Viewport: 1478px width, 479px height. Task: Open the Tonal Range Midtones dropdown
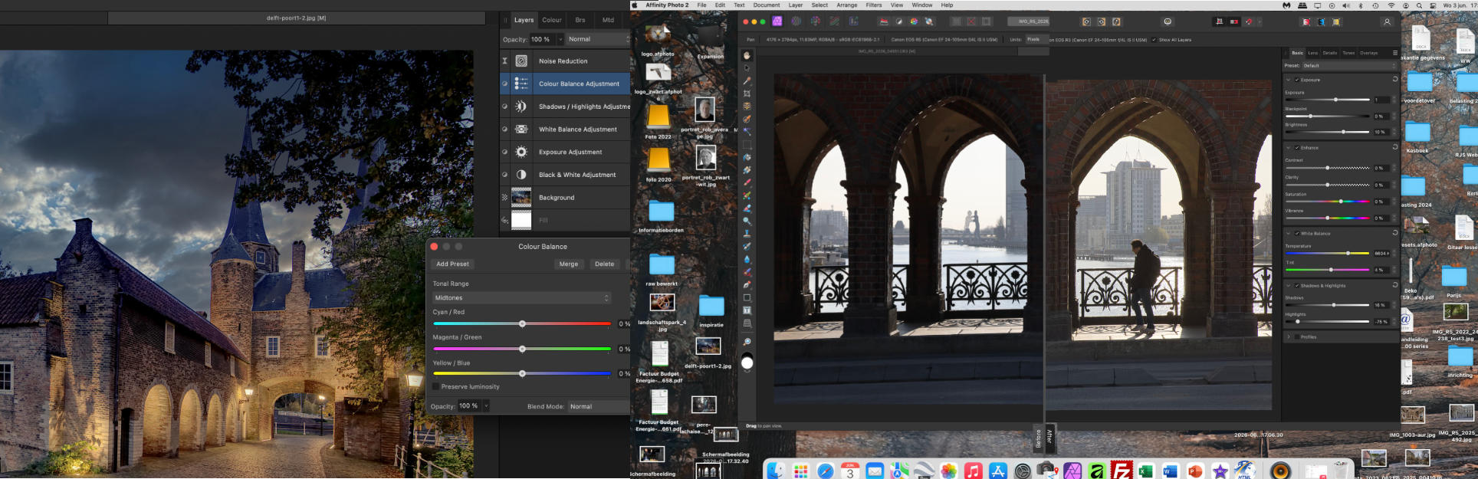521,297
